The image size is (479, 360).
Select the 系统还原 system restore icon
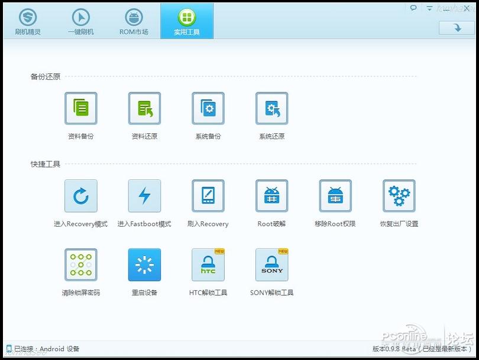click(x=272, y=109)
